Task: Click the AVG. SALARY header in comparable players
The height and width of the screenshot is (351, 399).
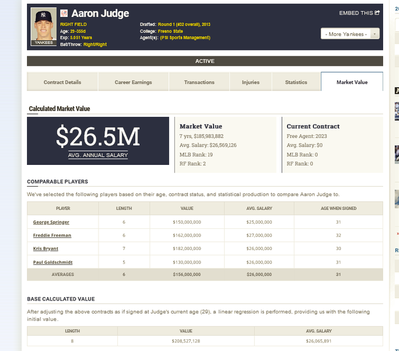Action: (259, 208)
